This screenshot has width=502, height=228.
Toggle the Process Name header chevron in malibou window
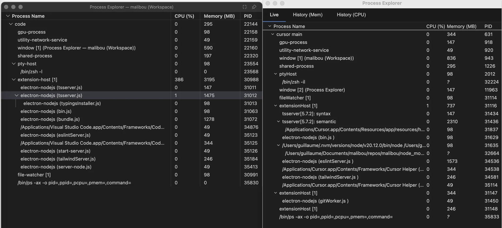[x=8, y=16]
